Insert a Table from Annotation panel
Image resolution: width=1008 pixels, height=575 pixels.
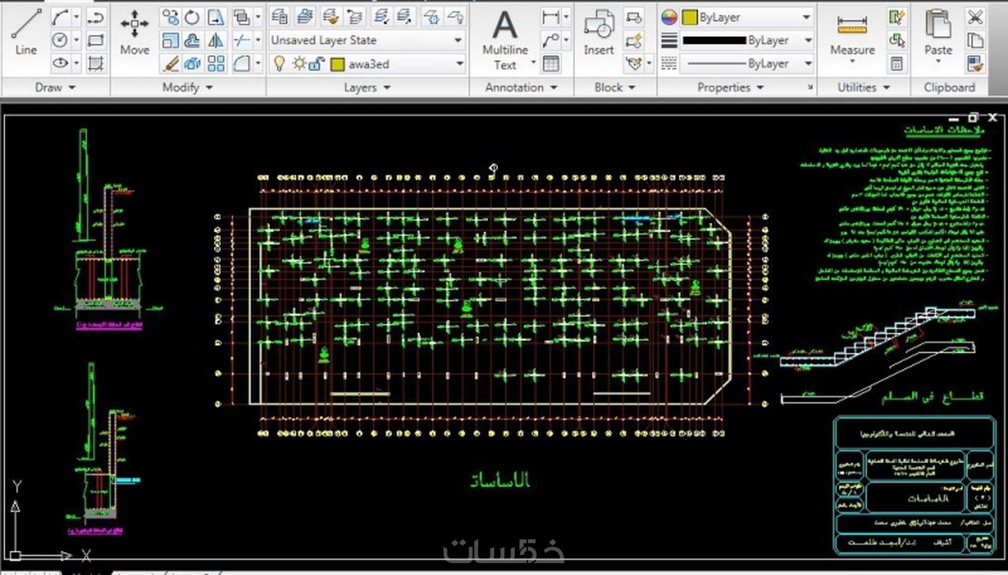tap(551, 63)
